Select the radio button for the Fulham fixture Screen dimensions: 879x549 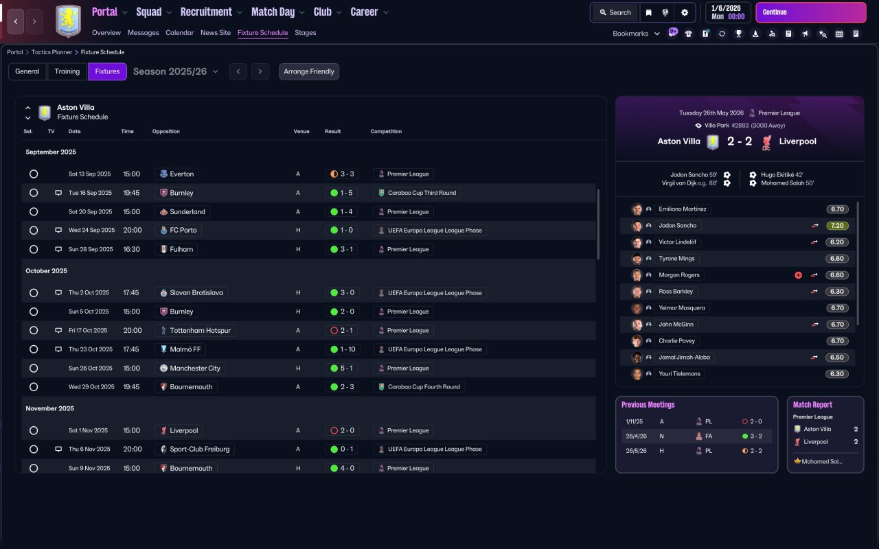pyautogui.click(x=34, y=249)
